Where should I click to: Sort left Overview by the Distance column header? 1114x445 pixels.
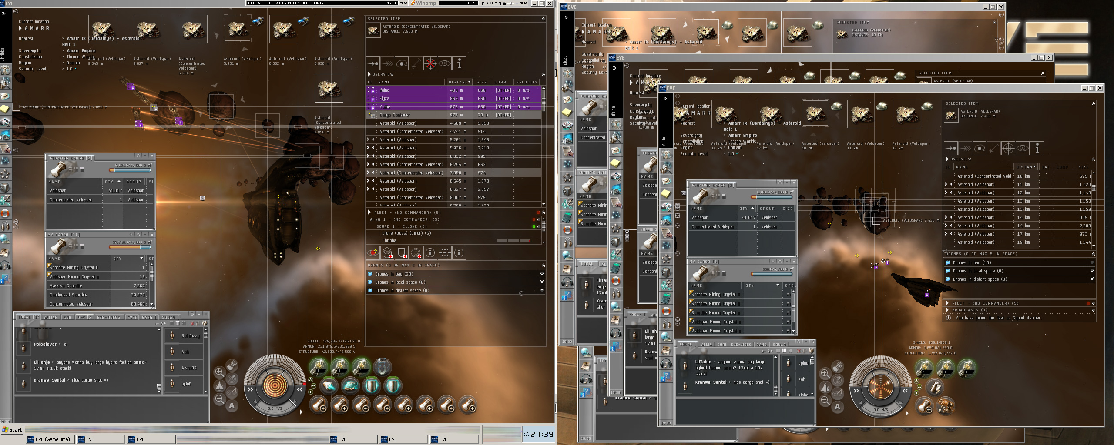coord(460,82)
